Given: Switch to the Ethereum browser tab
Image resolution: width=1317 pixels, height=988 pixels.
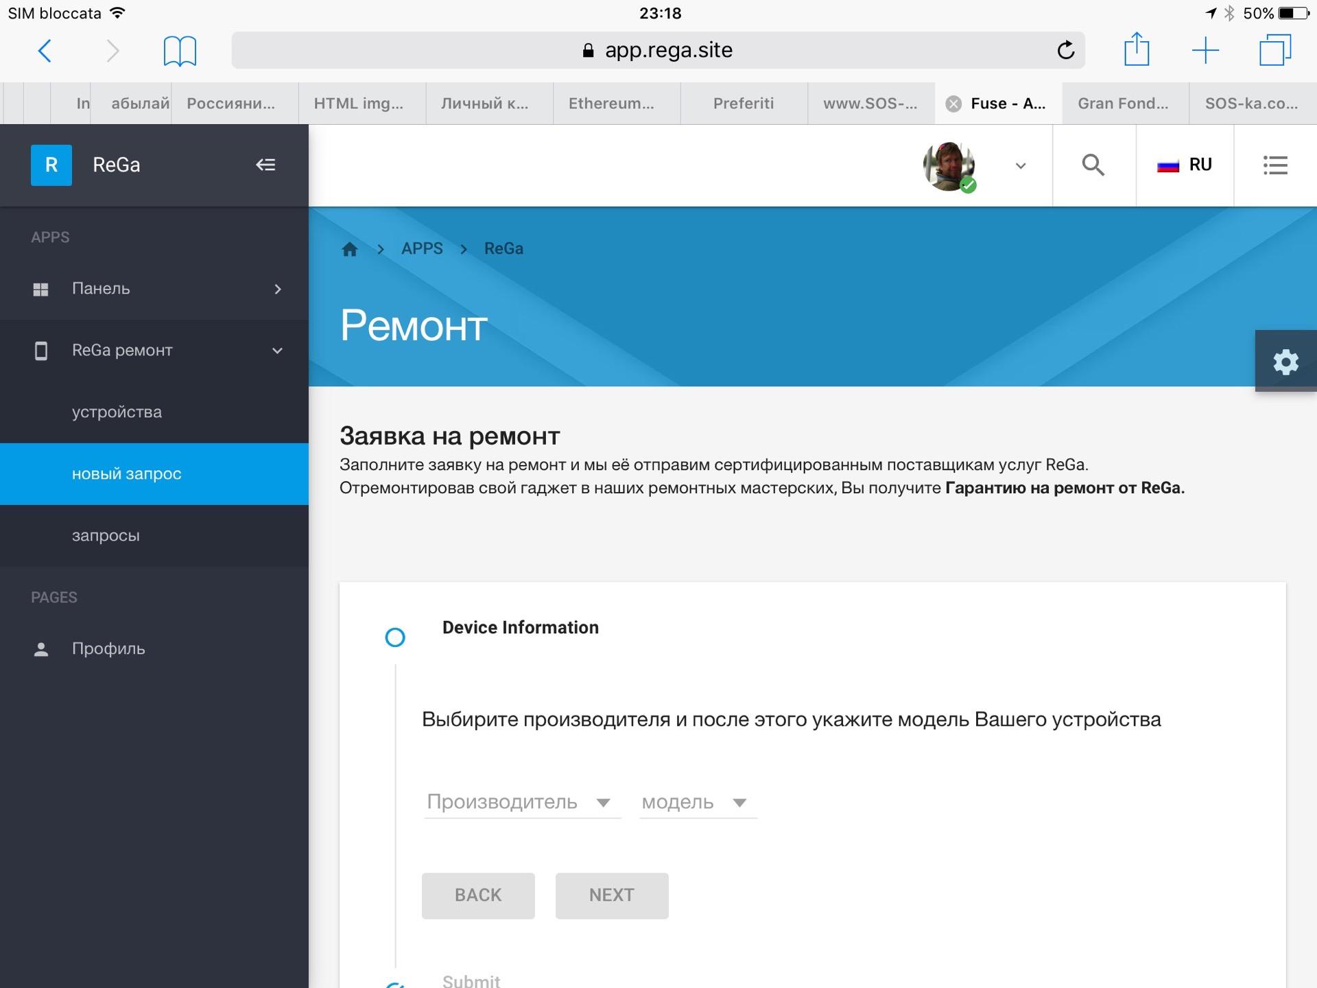Looking at the screenshot, I should coord(611,104).
